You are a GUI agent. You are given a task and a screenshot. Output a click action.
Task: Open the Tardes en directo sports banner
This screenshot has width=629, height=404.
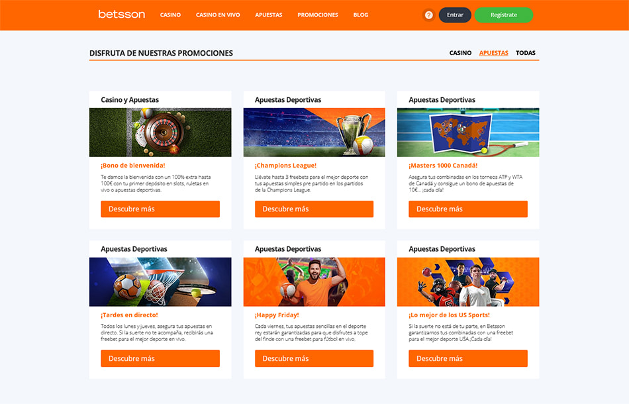pos(160,281)
